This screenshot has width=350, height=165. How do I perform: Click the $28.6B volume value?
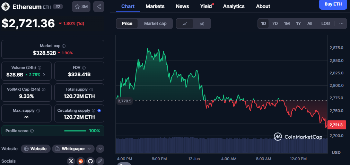pyautogui.click(x=15, y=75)
